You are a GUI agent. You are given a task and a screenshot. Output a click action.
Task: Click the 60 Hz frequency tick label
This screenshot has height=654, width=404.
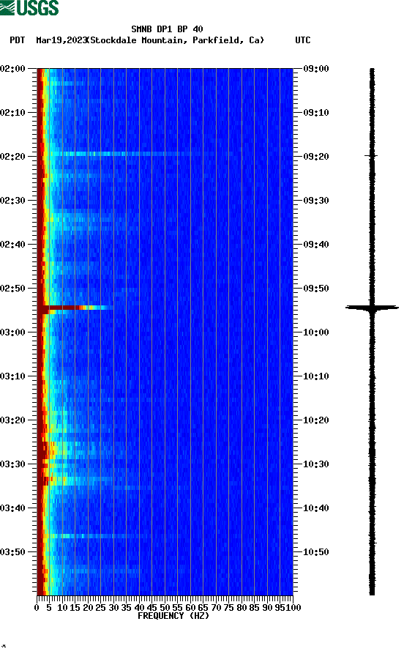[190, 608]
